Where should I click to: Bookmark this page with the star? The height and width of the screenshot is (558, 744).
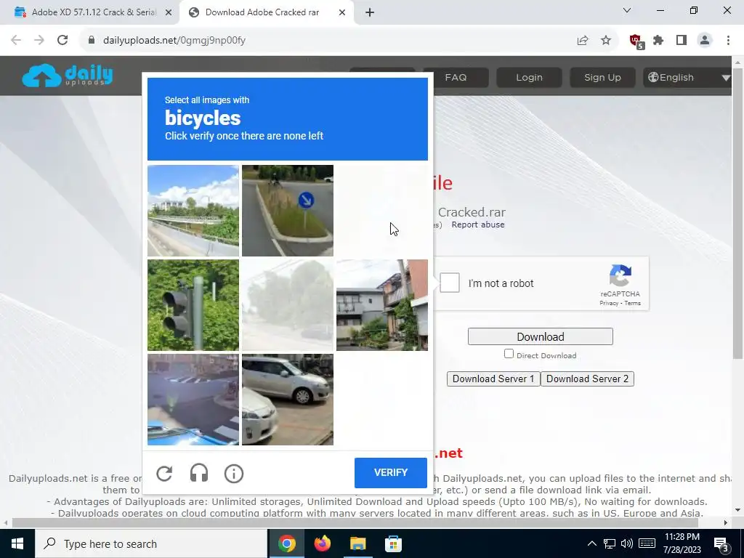pyautogui.click(x=605, y=40)
